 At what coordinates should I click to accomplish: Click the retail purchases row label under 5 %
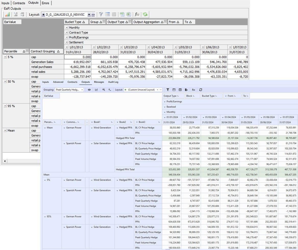[x=47, y=67]
